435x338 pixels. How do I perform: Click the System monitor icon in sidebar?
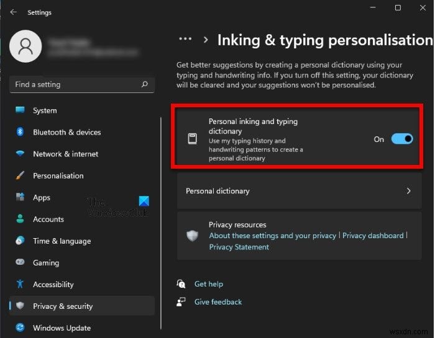[x=20, y=110]
